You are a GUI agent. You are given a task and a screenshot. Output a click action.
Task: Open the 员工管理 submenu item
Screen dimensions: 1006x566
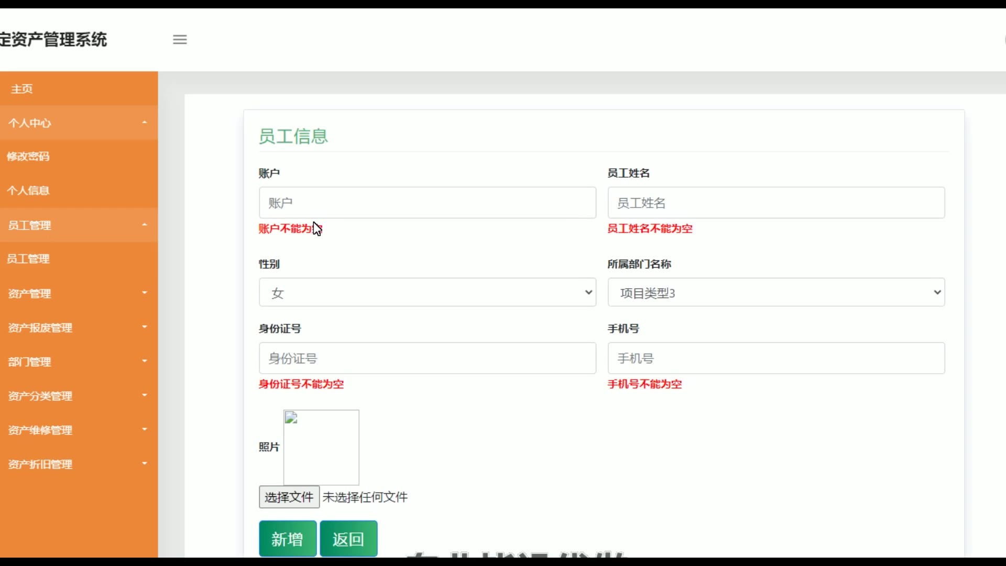(x=79, y=259)
